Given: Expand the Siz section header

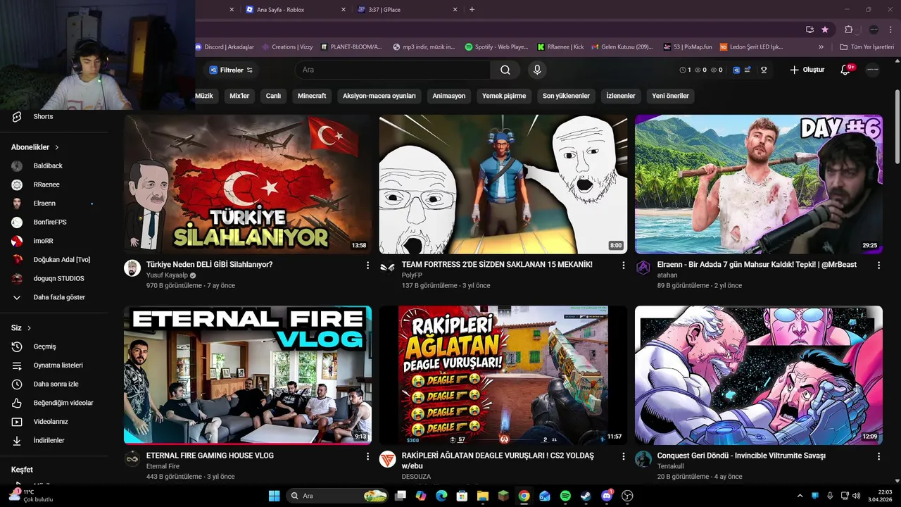Looking at the screenshot, I should [21, 328].
